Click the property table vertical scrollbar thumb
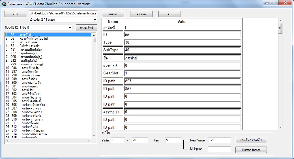 pyautogui.click(x=280, y=28)
